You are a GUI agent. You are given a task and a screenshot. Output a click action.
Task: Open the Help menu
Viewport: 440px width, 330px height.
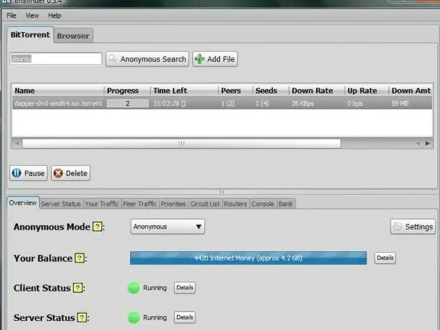pos(54,15)
